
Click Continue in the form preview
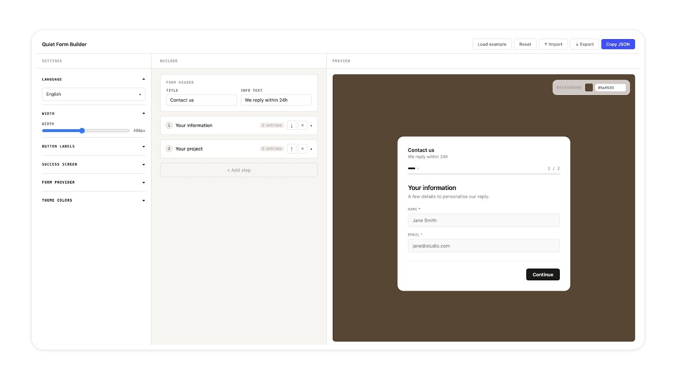tap(543, 274)
